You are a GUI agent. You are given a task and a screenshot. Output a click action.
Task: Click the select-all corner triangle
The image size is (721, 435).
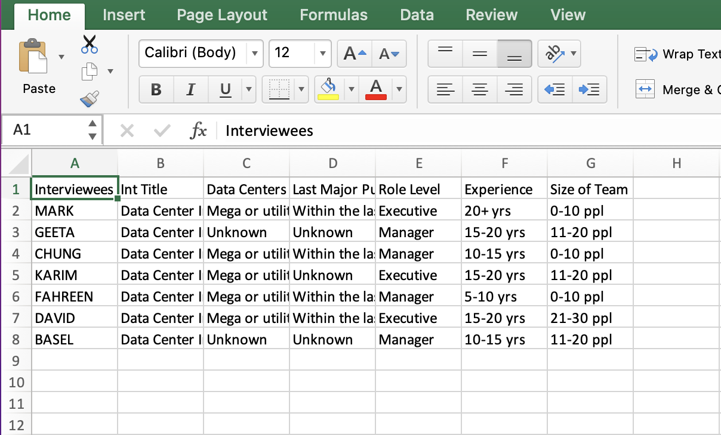coord(19,164)
